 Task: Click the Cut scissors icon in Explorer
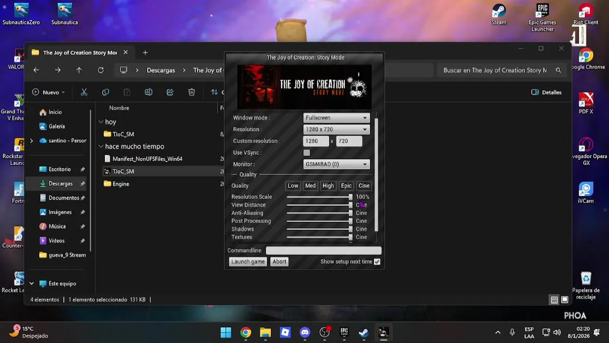click(x=84, y=92)
